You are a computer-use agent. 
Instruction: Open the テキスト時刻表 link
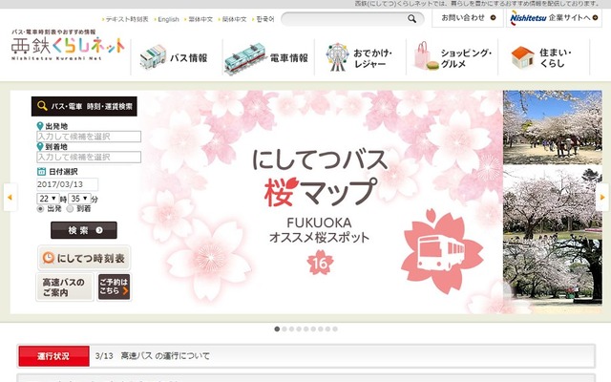[127, 19]
